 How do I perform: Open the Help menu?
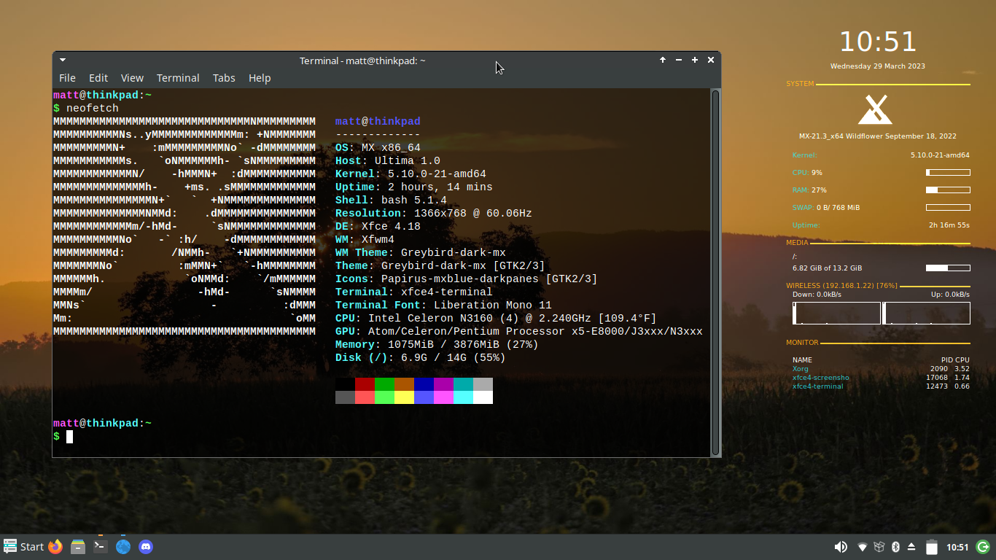click(260, 78)
